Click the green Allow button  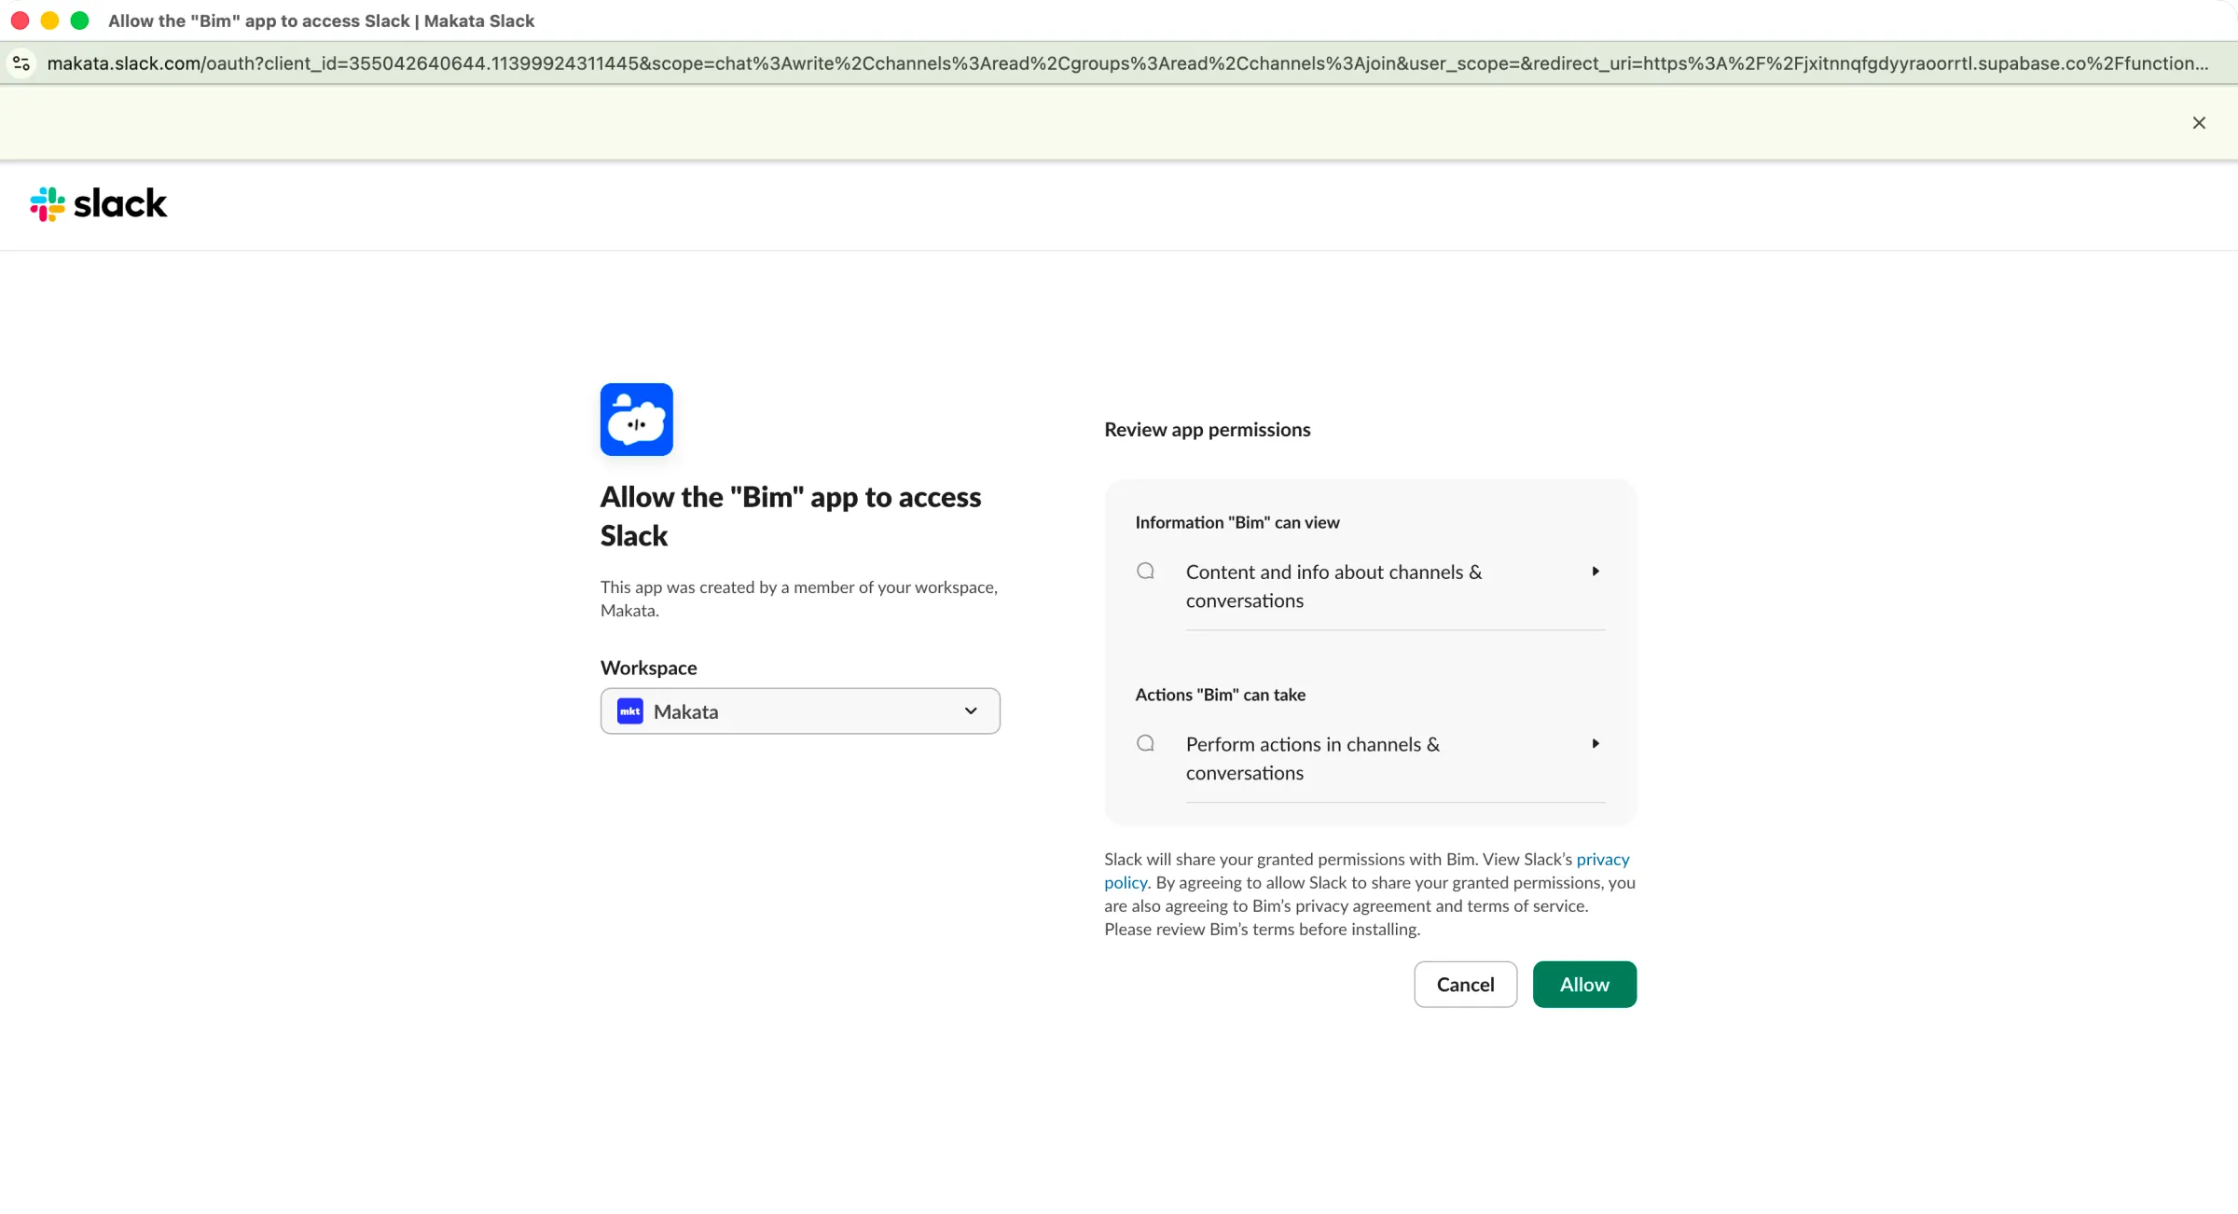[1584, 985]
